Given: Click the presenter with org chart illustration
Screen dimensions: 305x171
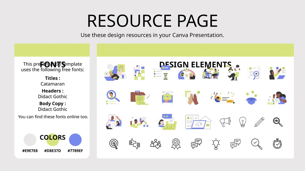Looking at the screenshot, I should (139, 122).
